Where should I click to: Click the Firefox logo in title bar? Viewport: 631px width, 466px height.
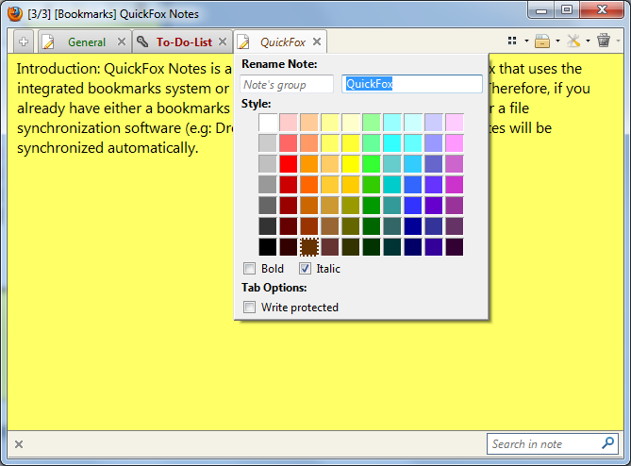15,14
